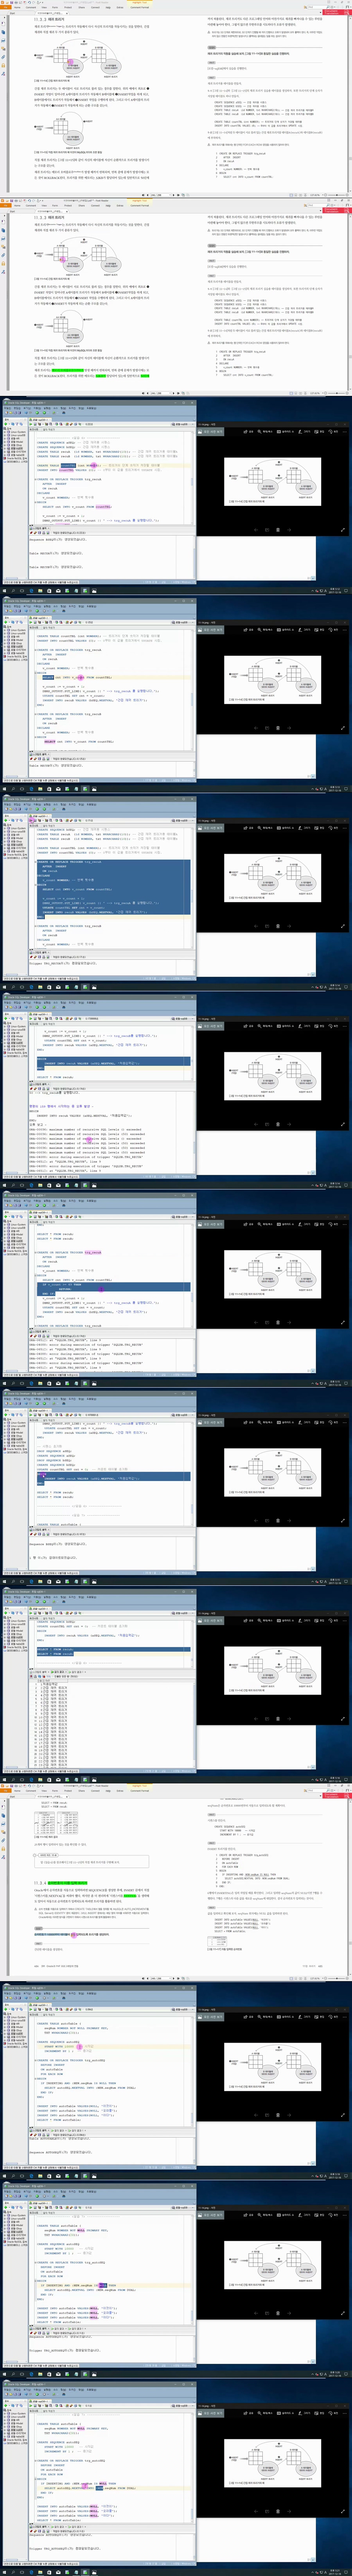Image resolution: width=352 pixels, height=2576 pixels.
Task: Click the green Run Statement icon in SQL Developer
Action: [x=31, y=425]
